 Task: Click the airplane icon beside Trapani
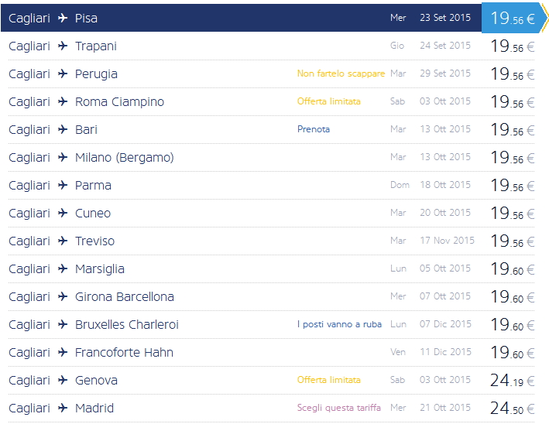(63, 46)
